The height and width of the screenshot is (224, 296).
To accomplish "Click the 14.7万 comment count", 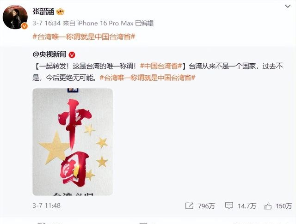I will pyautogui.click(x=247, y=206).
